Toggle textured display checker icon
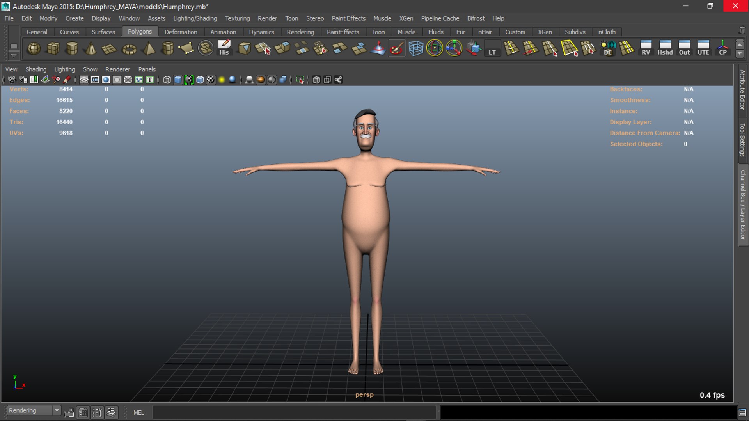Image resolution: width=749 pixels, height=421 pixels. point(211,80)
